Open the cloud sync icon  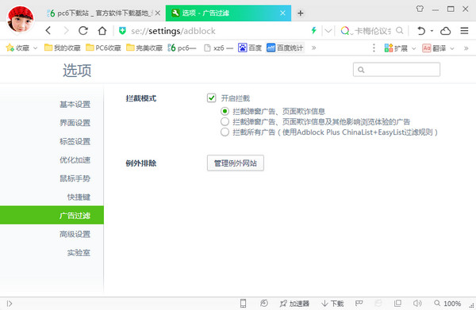(445, 31)
